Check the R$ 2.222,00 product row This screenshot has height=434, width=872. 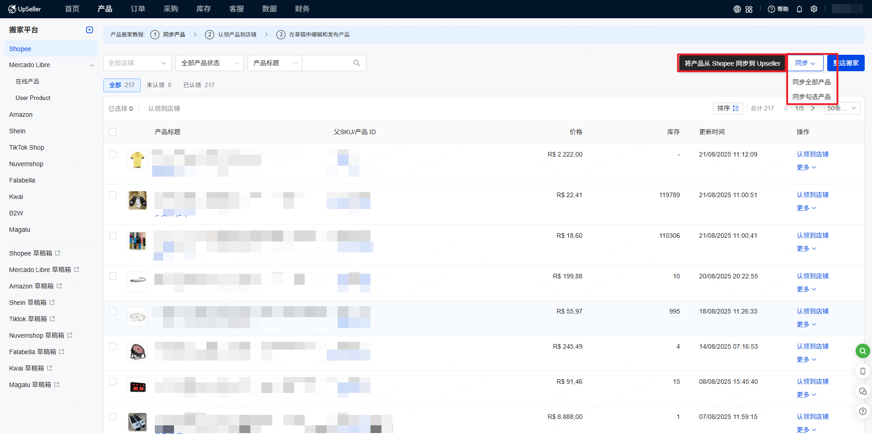click(113, 154)
